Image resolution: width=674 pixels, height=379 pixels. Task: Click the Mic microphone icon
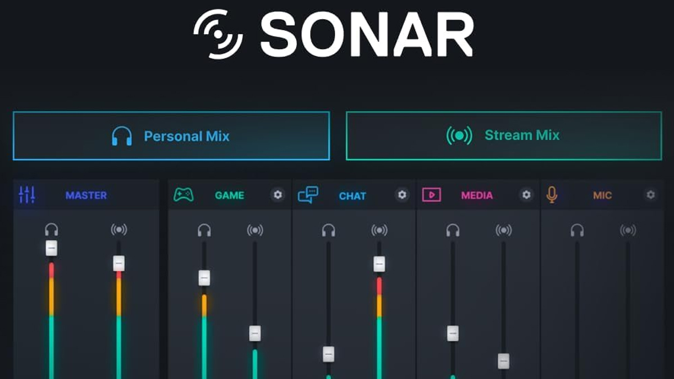(x=552, y=195)
